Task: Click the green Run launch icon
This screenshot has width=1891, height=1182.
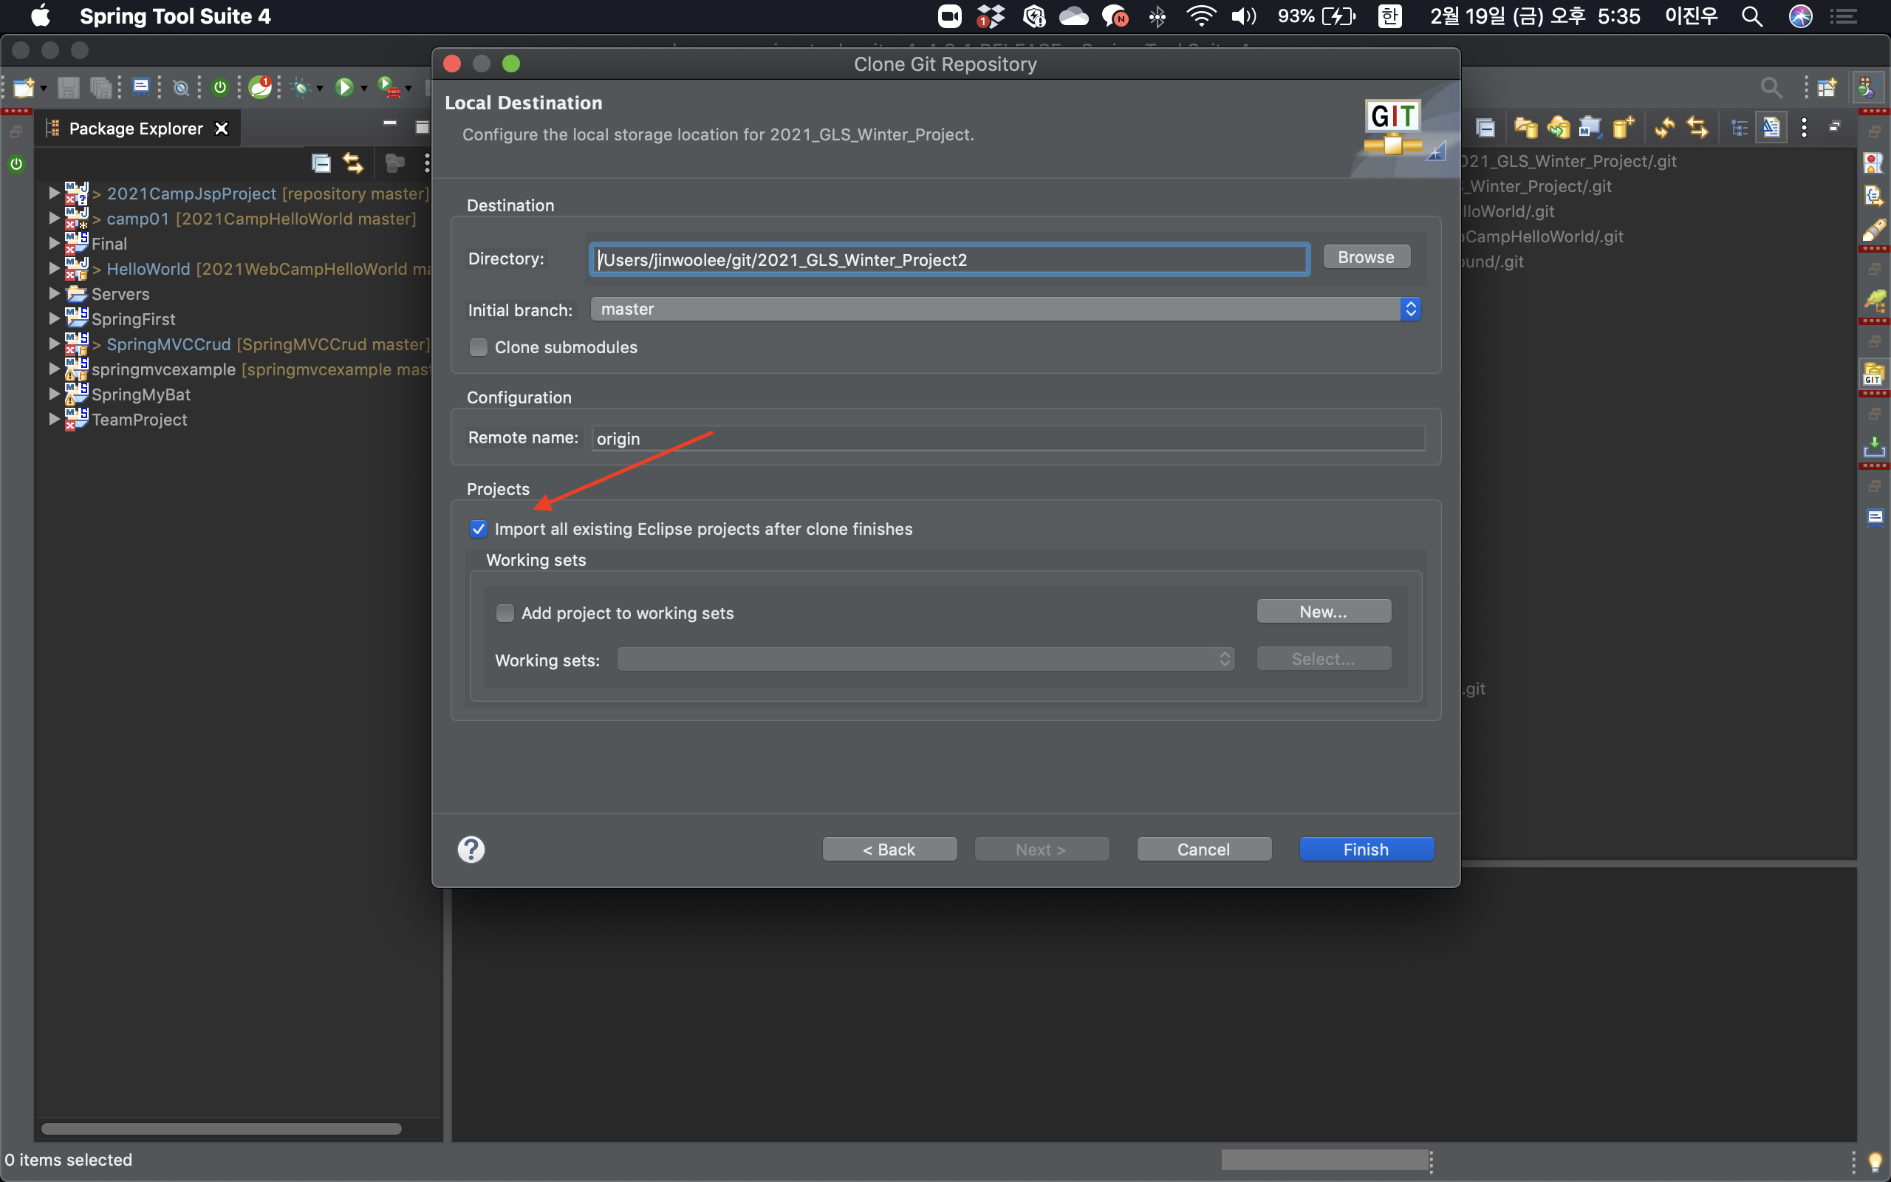Action: [x=343, y=88]
